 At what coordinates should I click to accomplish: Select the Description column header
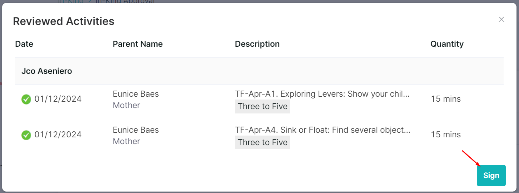tap(257, 44)
